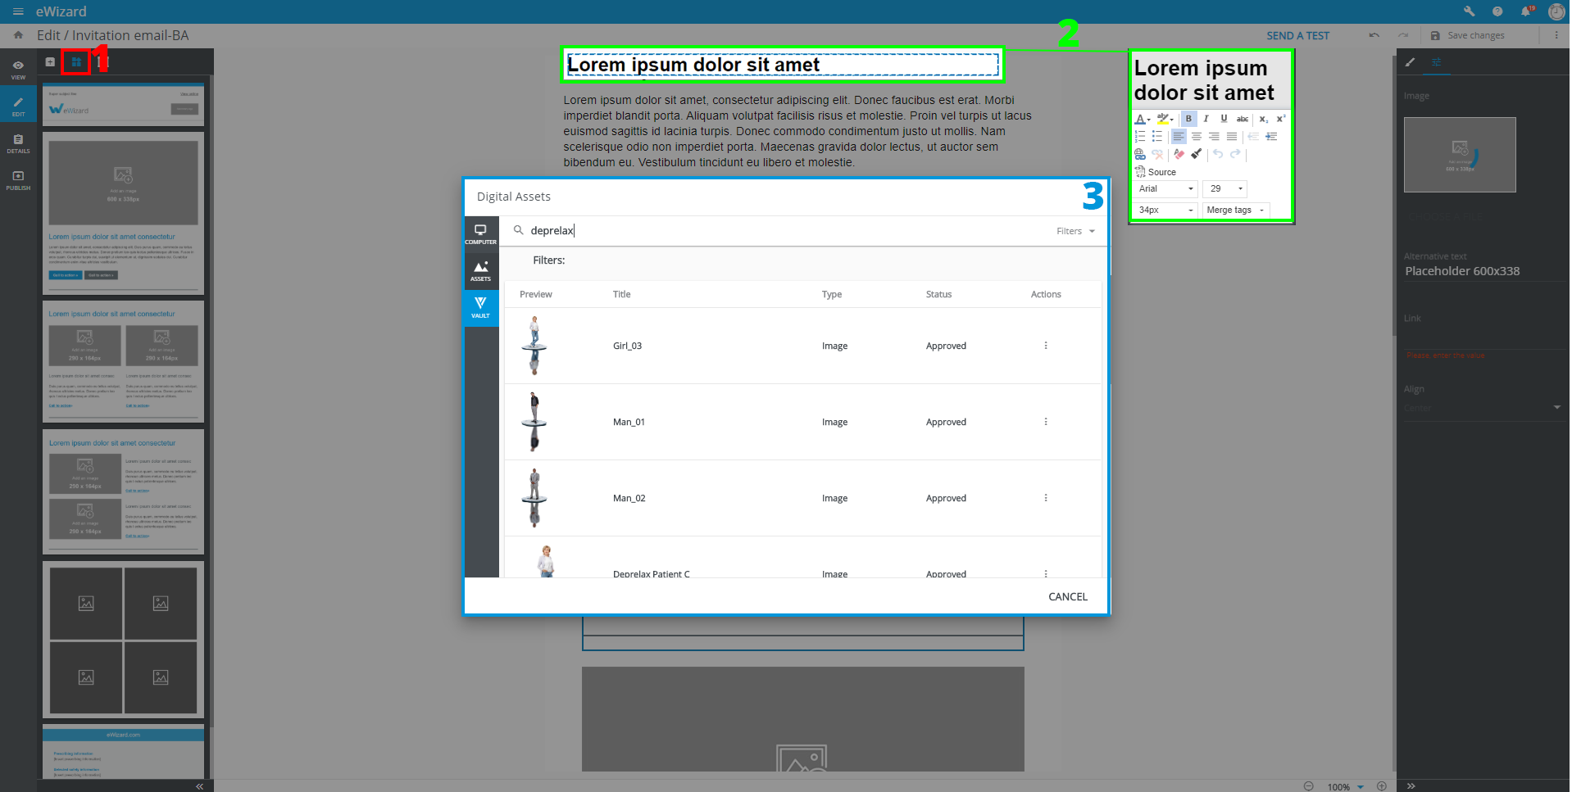This screenshot has height=792, width=1572.
Task: Open the Merge tags dropdown
Action: coord(1235,210)
